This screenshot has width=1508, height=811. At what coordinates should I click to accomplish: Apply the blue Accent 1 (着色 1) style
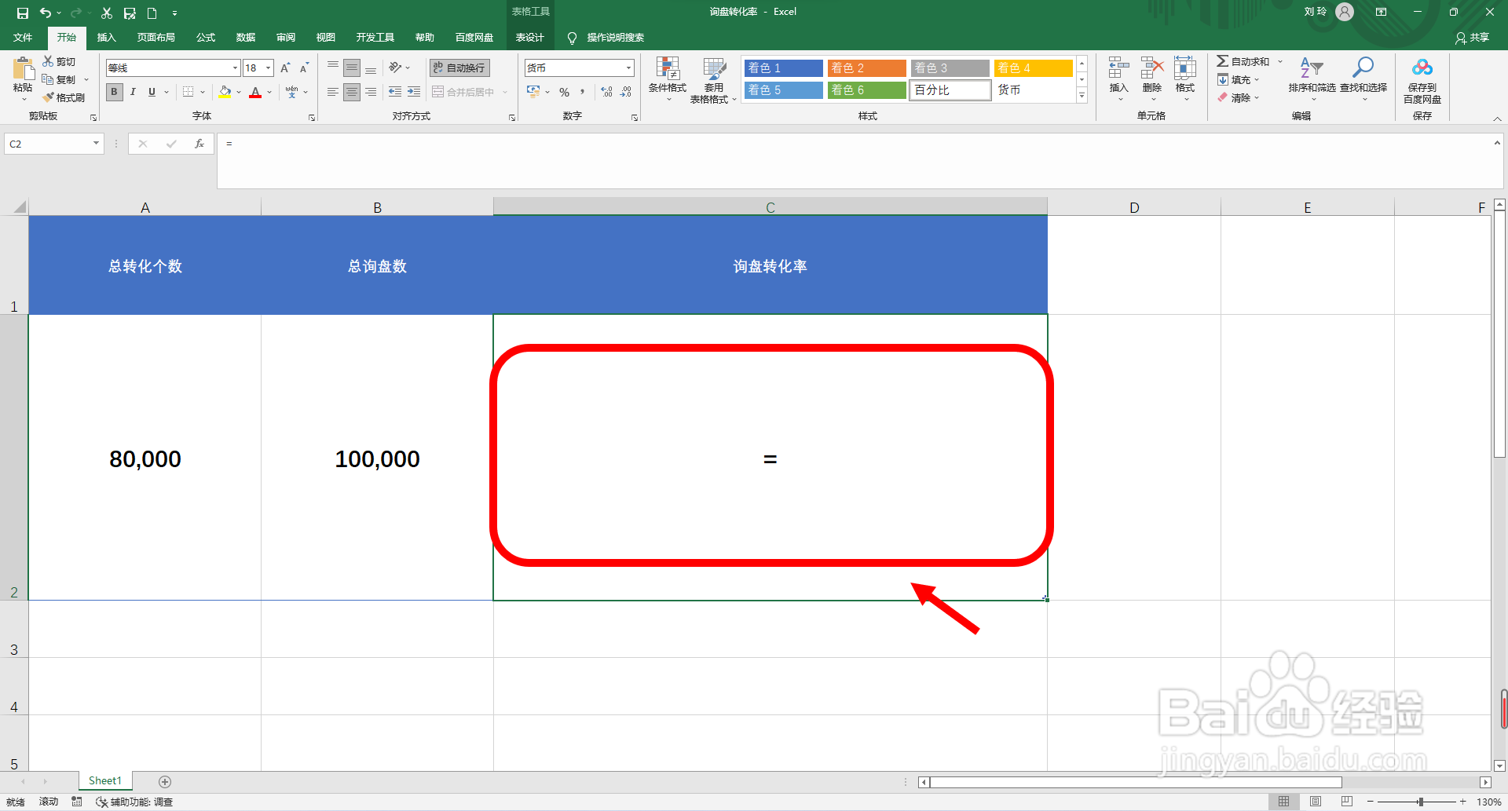click(x=783, y=68)
